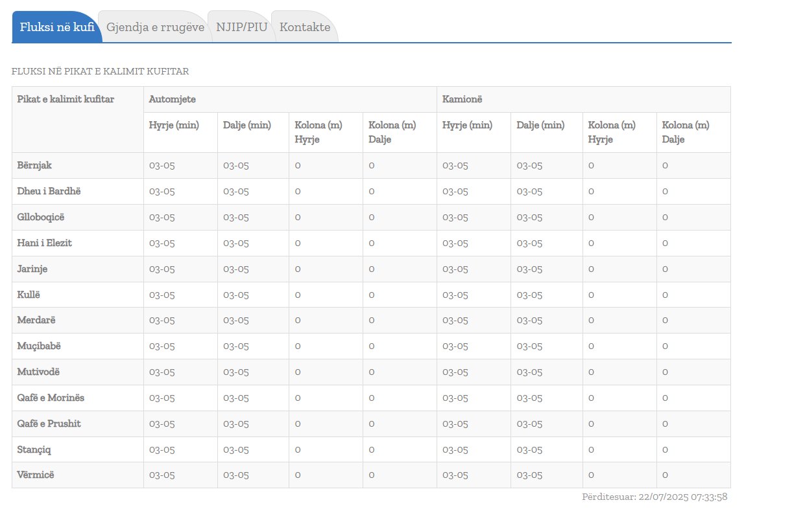Open the NJIP/PIU tab
Image resolution: width=805 pixels, height=509 pixels.
coord(242,27)
